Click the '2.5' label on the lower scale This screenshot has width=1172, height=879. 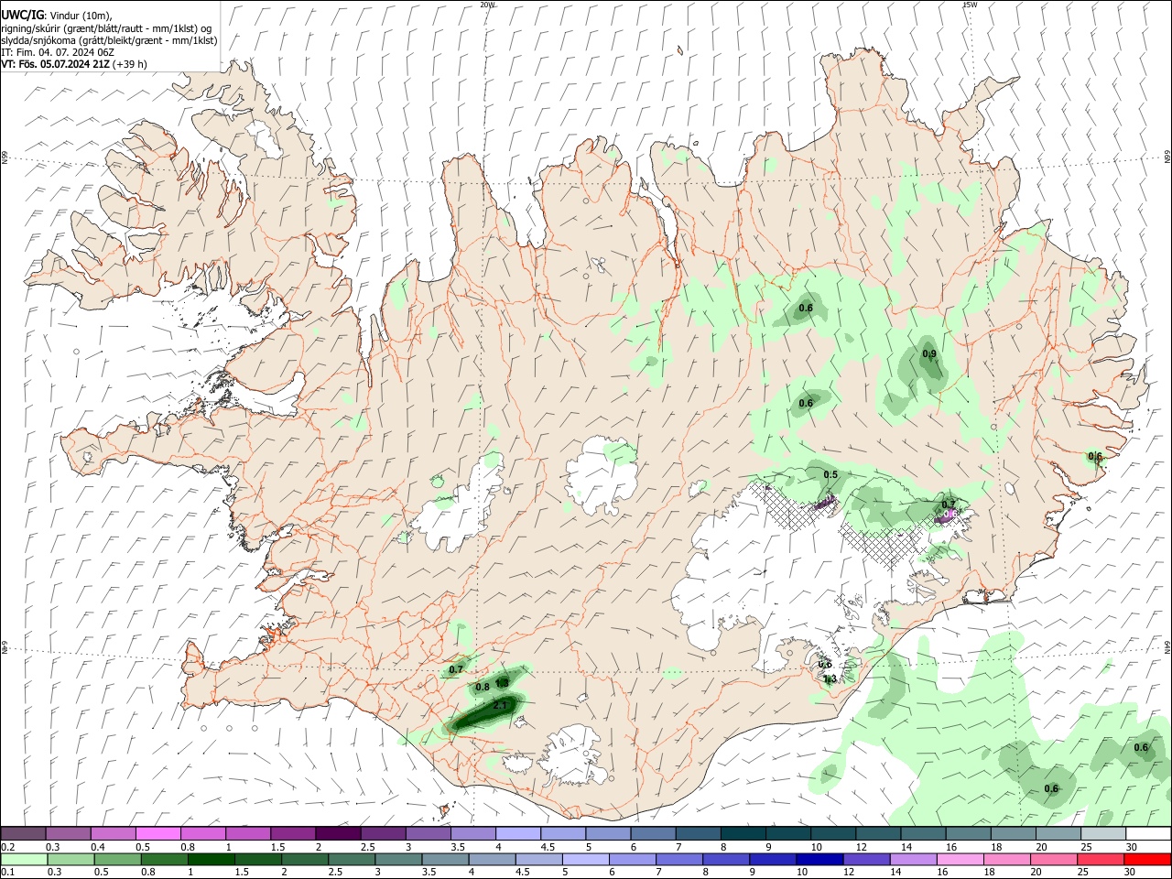[x=335, y=873]
